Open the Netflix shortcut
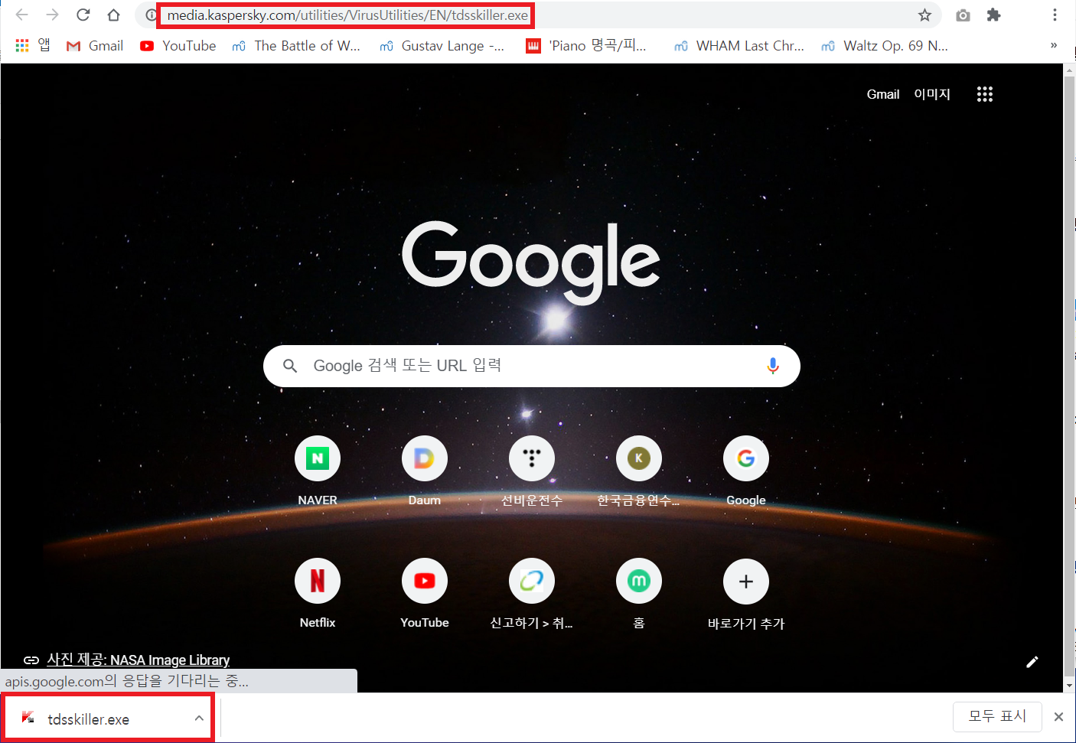The width and height of the screenshot is (1076, 743). tap(318, 593)
